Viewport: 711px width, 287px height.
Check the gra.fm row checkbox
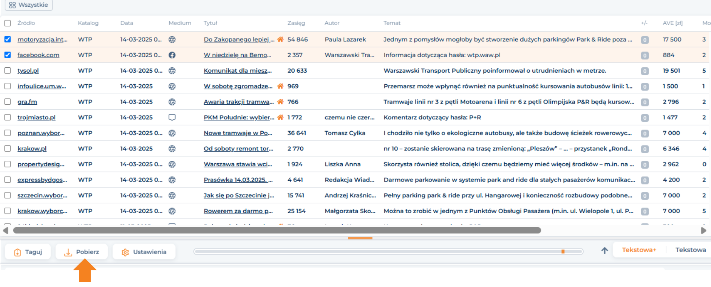pyautogui.click(x=8, y=102)
